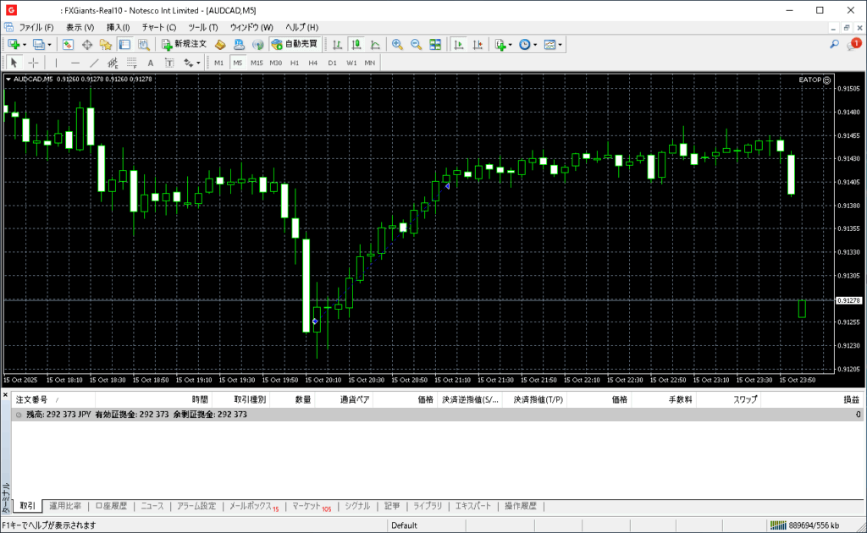Set the timeframe to H1
The width and height of the screenshot is (867, 533).
[295, 63]
